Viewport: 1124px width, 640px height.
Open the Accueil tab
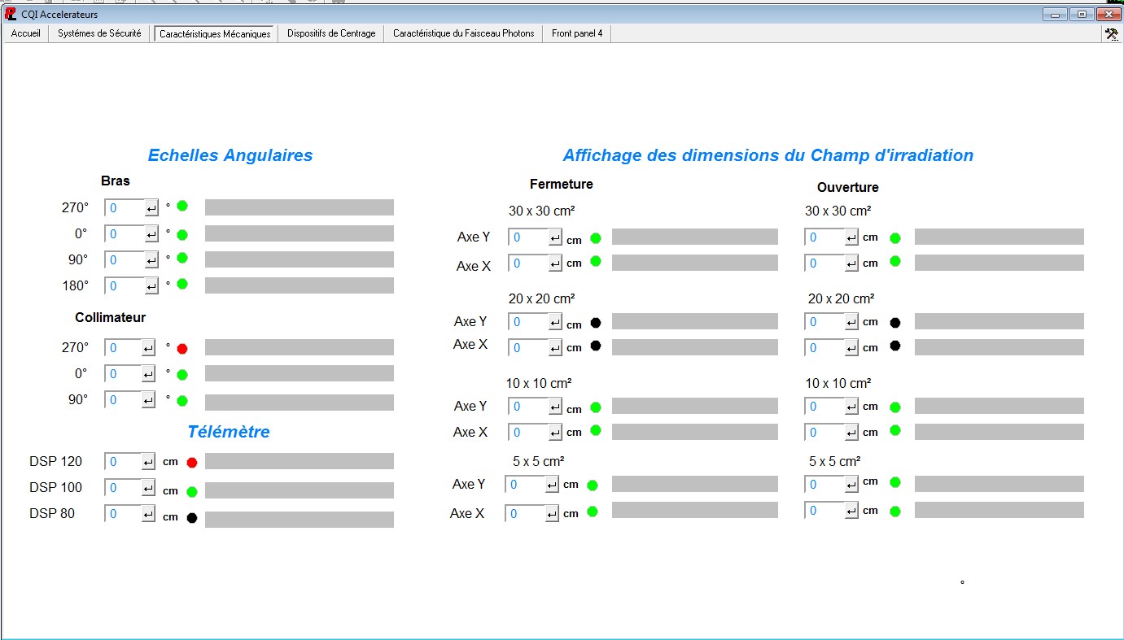tap(25, 33)
